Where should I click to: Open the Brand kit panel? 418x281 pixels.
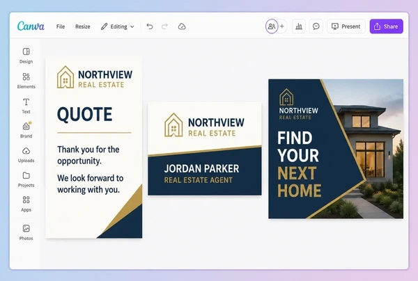click(x=26, y=130)
